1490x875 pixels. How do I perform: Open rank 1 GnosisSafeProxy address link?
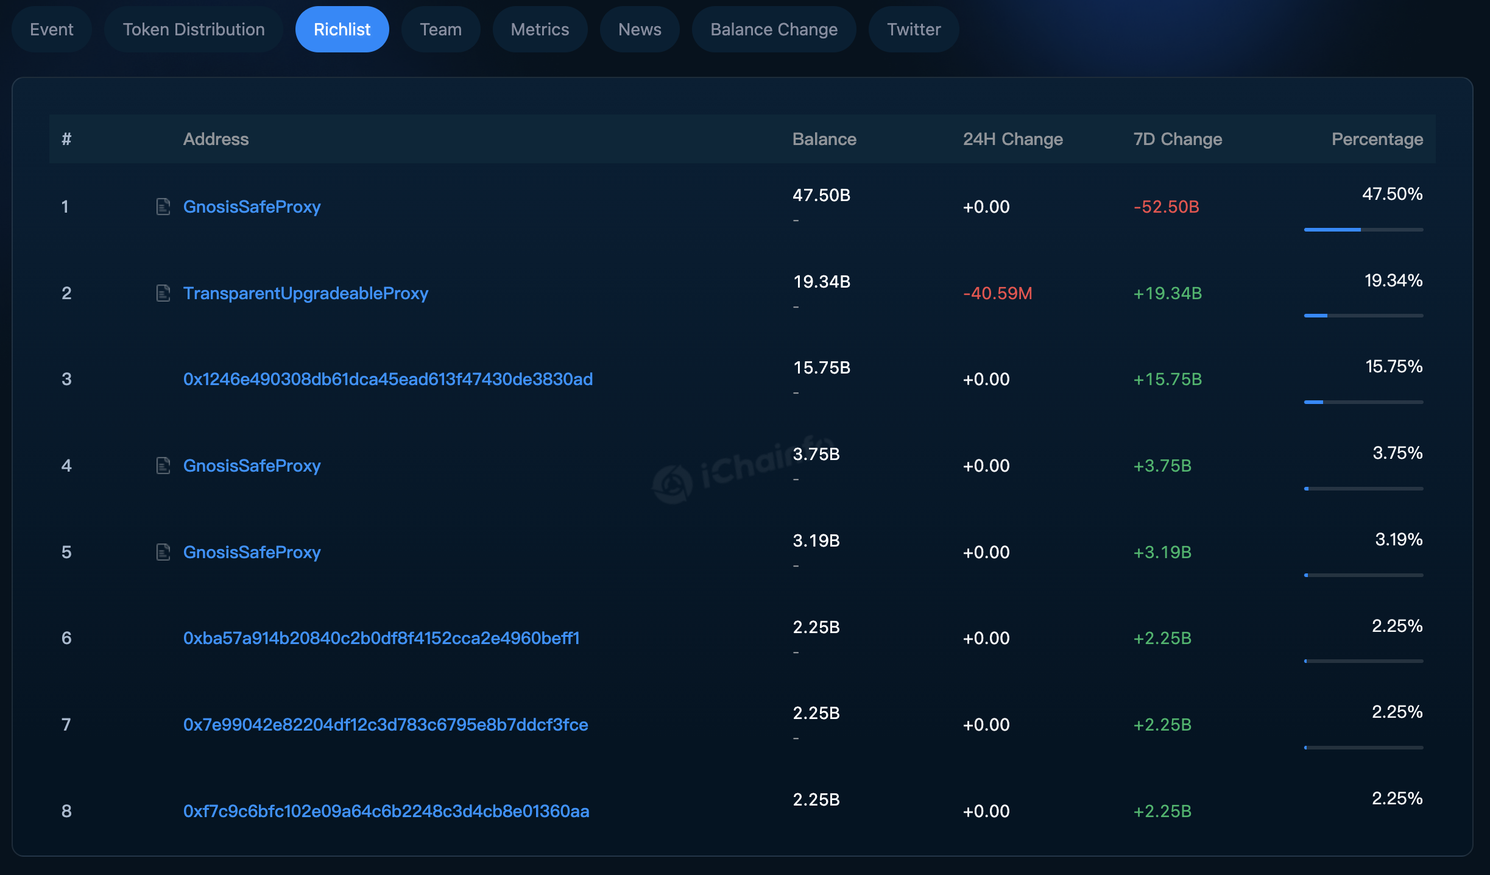point(252,207)
